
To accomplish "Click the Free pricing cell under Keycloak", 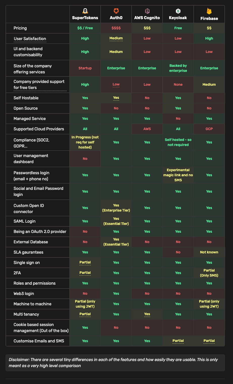I will tap(178, 28).
